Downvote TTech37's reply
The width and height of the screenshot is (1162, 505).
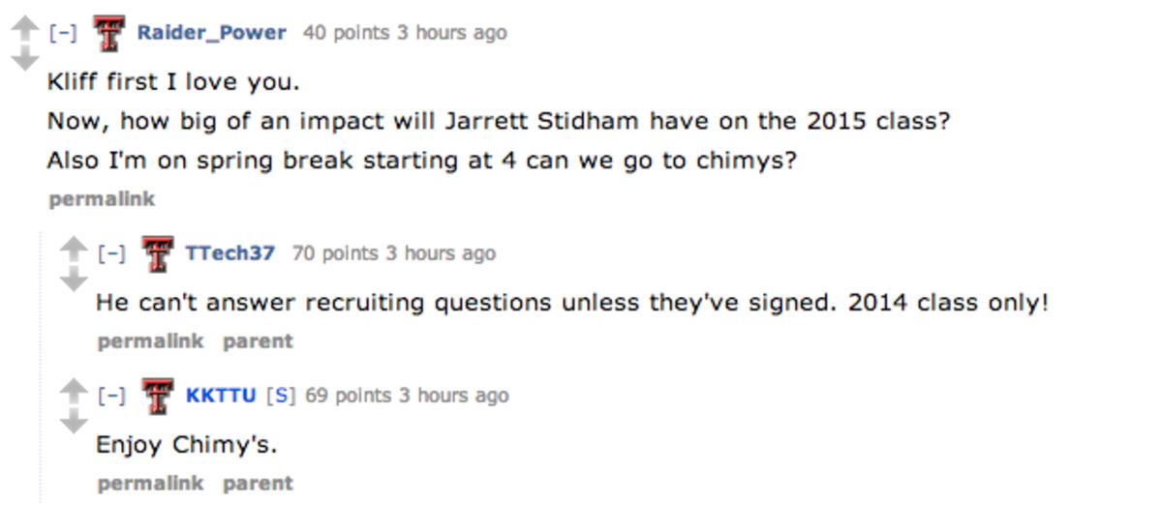point(73,281)
